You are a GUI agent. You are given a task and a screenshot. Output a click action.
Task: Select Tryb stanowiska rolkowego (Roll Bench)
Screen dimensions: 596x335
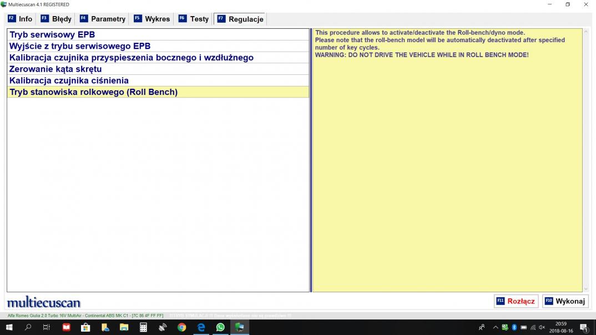(x=158, y=92)
